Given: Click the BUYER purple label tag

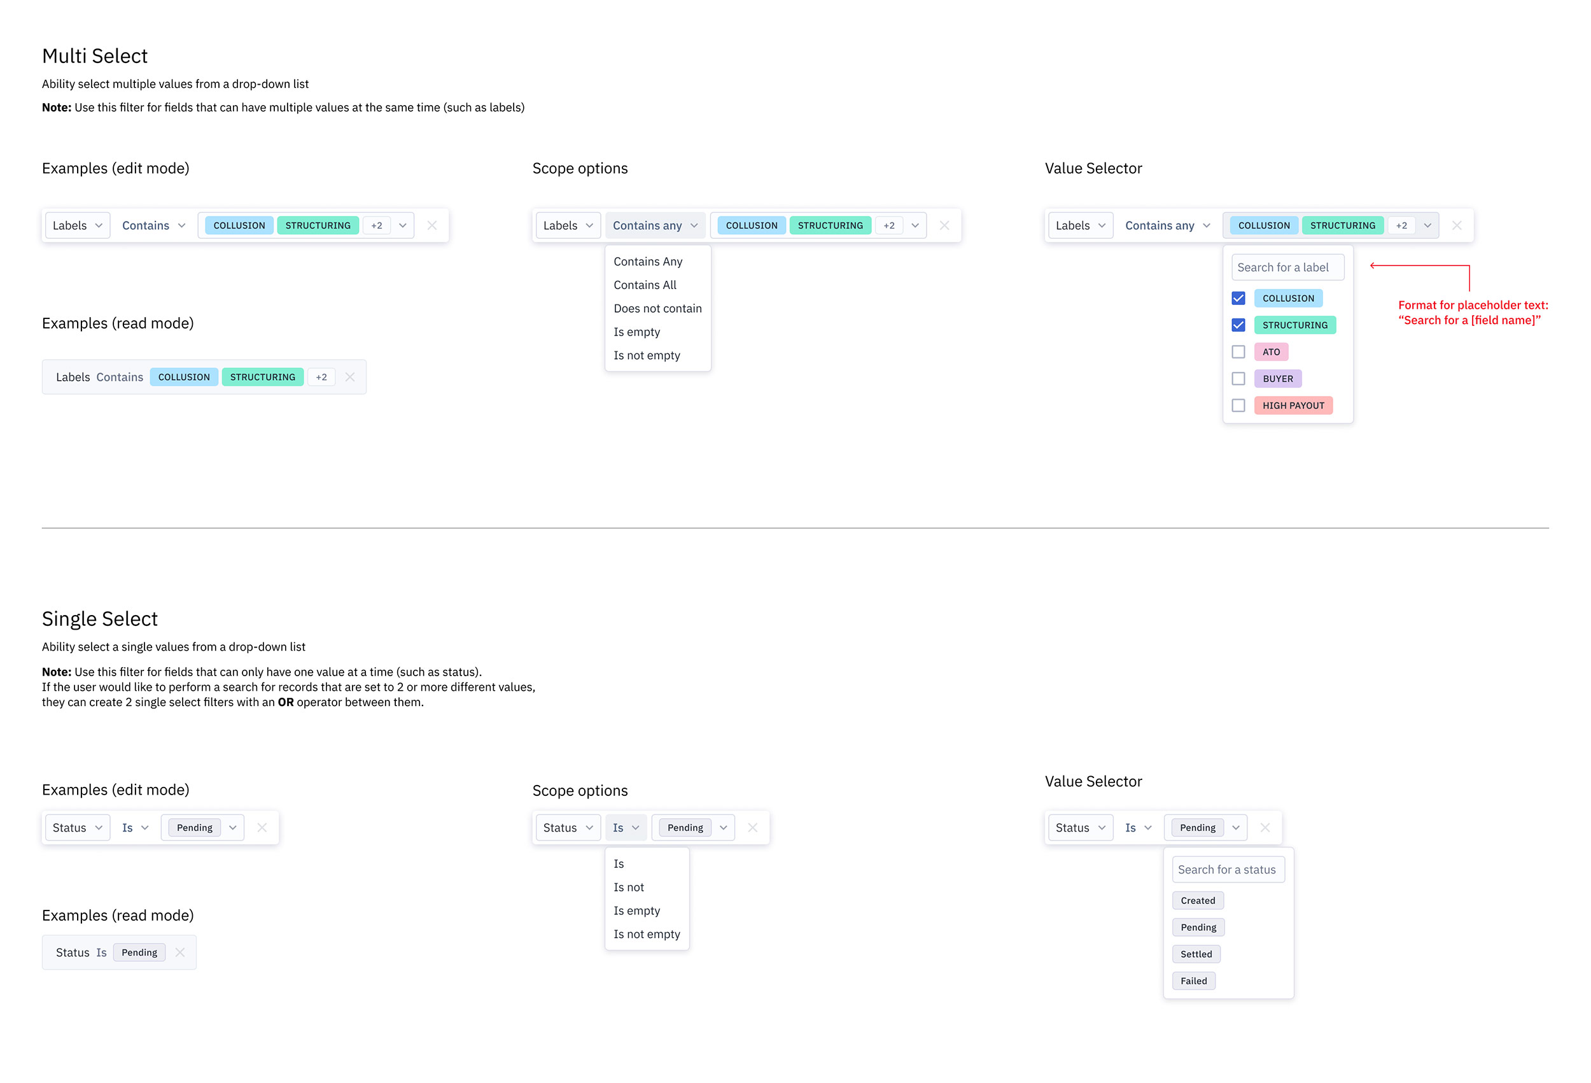Looking at the screenshot, I should (x=1277, y=379).
